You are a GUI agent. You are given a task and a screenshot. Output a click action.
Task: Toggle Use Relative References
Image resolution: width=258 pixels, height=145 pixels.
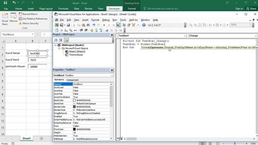pyautogui.click(x=33, y=19)
